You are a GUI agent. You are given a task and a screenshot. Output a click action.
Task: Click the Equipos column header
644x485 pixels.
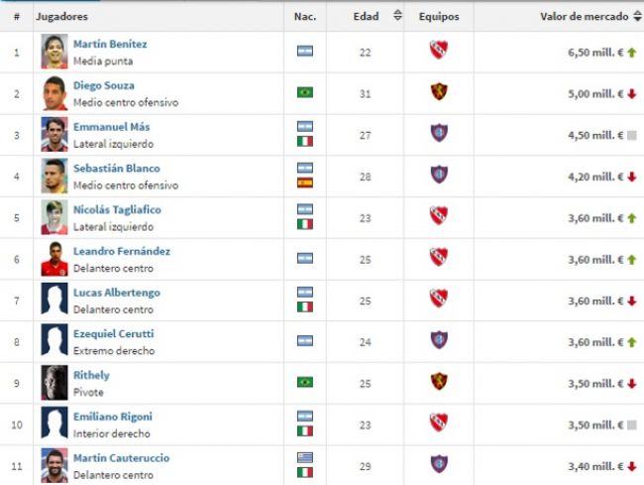tap(438, 17)
